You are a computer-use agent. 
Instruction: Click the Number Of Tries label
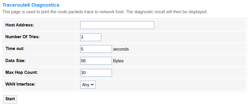point(22,37)
